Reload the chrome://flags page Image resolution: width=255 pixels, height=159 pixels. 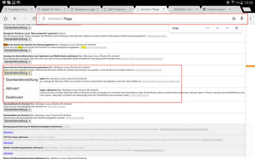34,19
